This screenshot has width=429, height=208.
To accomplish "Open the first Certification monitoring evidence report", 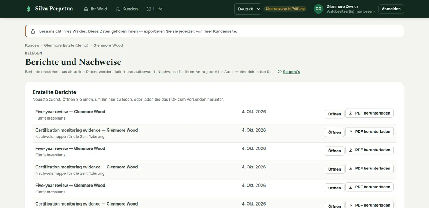I will (334, 132).
